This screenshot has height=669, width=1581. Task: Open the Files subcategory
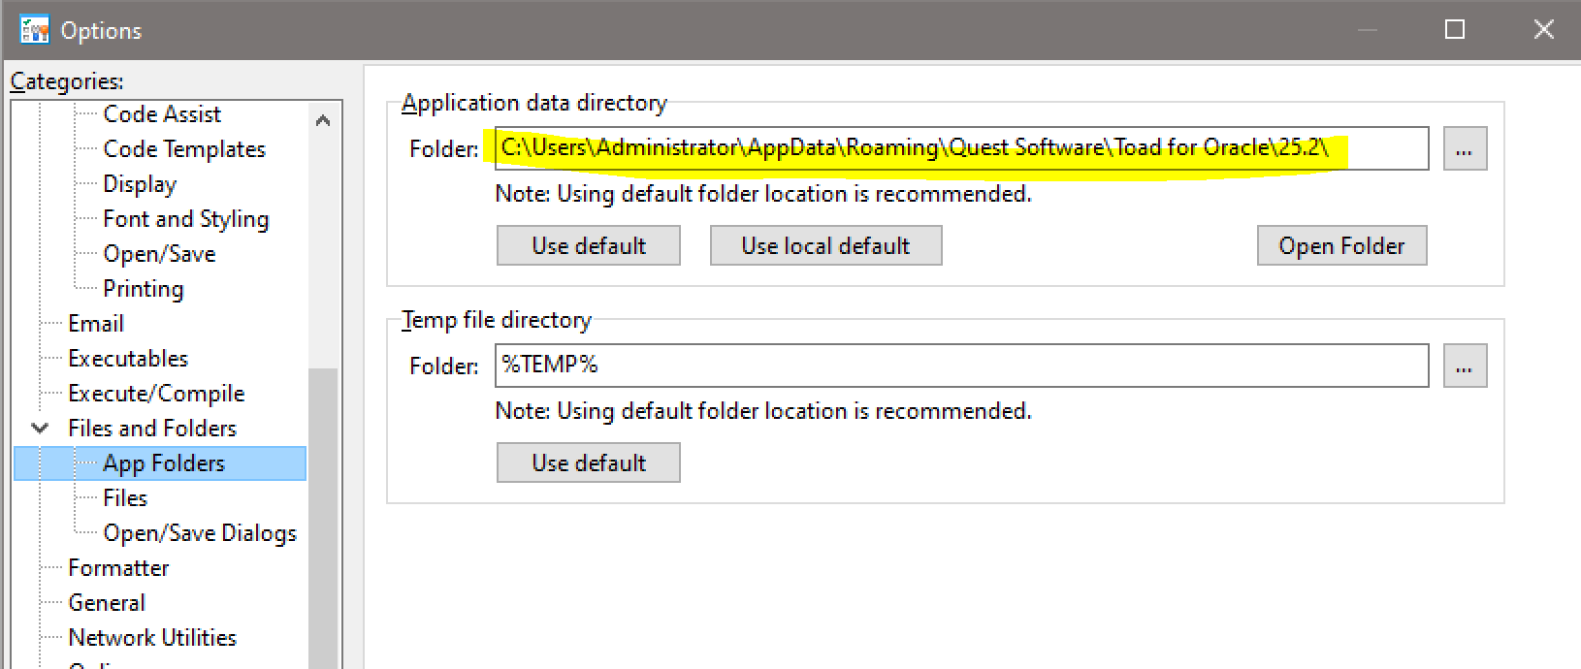pyautogui.click(x=125, y=497)
